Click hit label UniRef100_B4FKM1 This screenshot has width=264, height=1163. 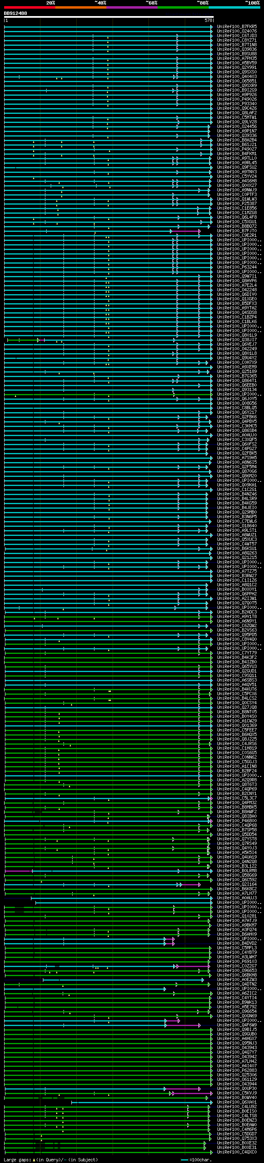click(x=237, y=154)
